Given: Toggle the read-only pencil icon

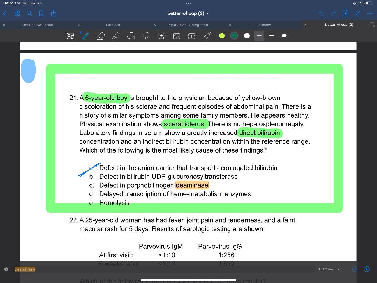Looking at the screenshot, I should coord(358,13).
